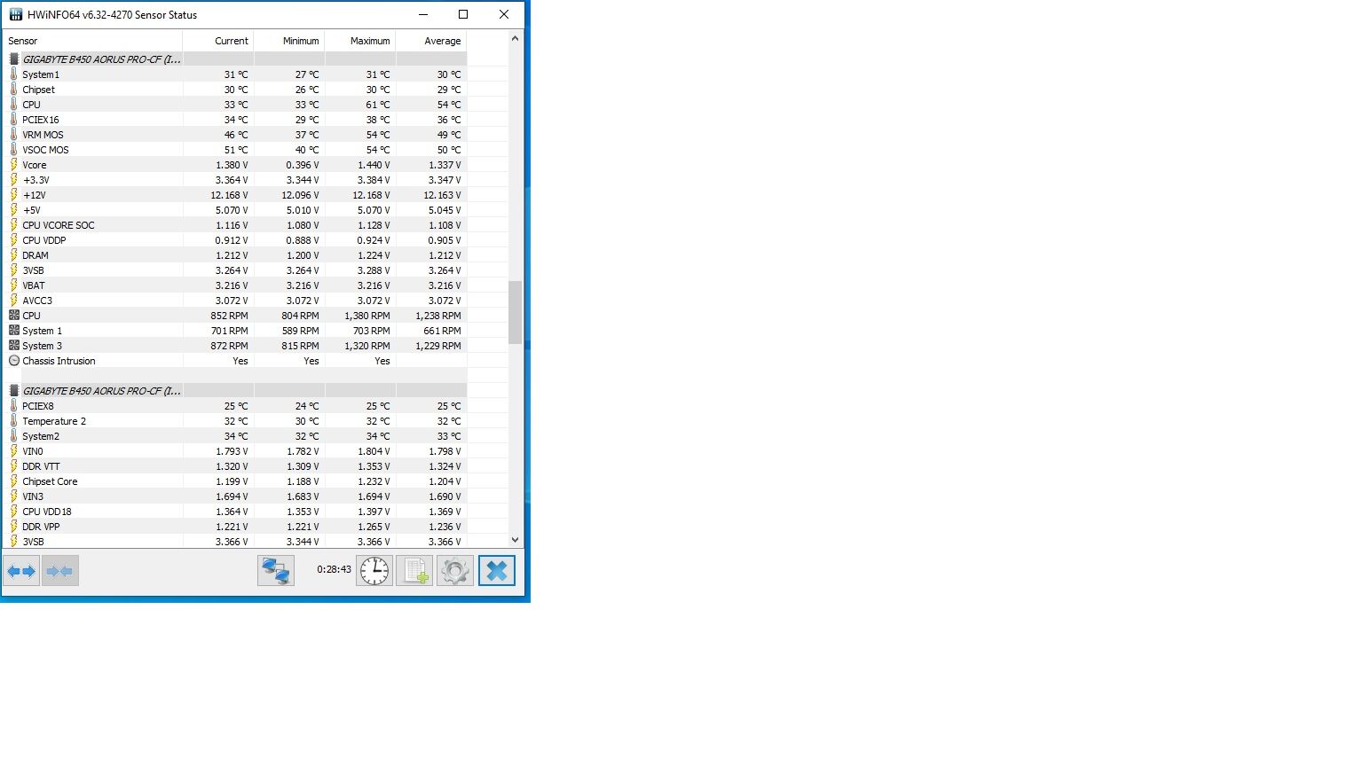Click the thermometer icon next to System2
The width and height of the screenshot is (1363, 766).
(13, 435)
